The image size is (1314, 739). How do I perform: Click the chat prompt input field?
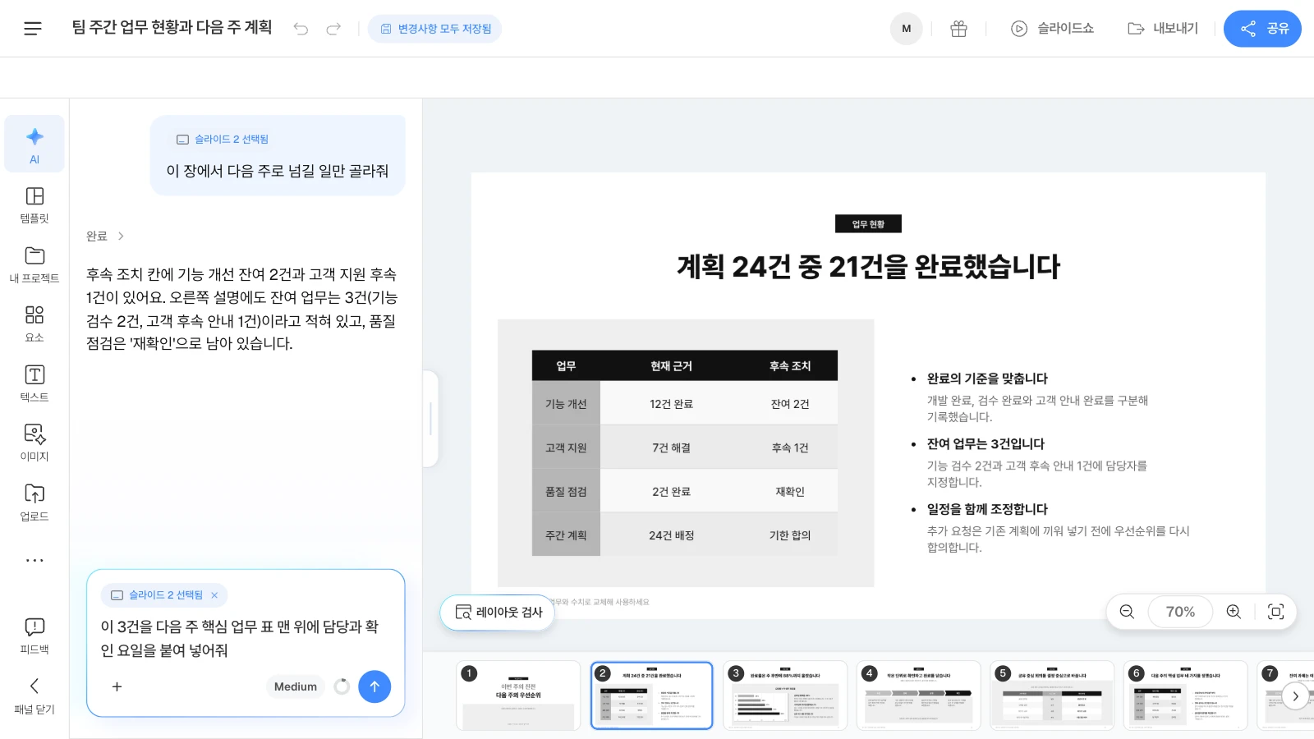[x=245, y=638]
